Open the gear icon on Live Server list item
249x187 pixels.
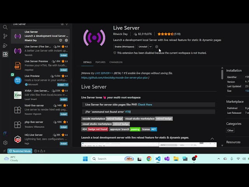pyautogui.click(x=66, y=41)
